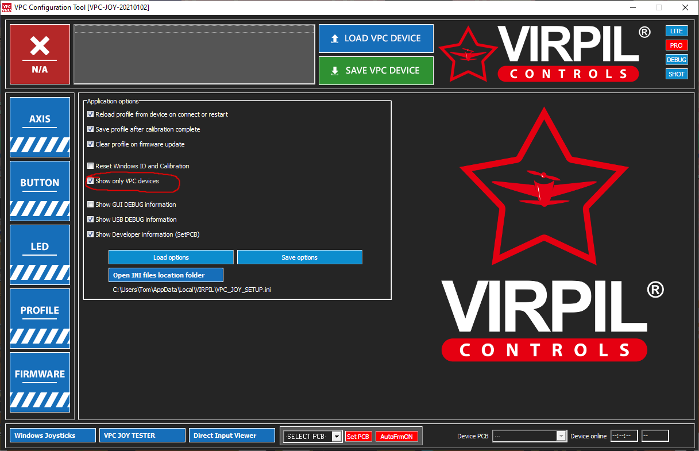Toggle Show only VPC devices checkbox

(x=90, y=181)
